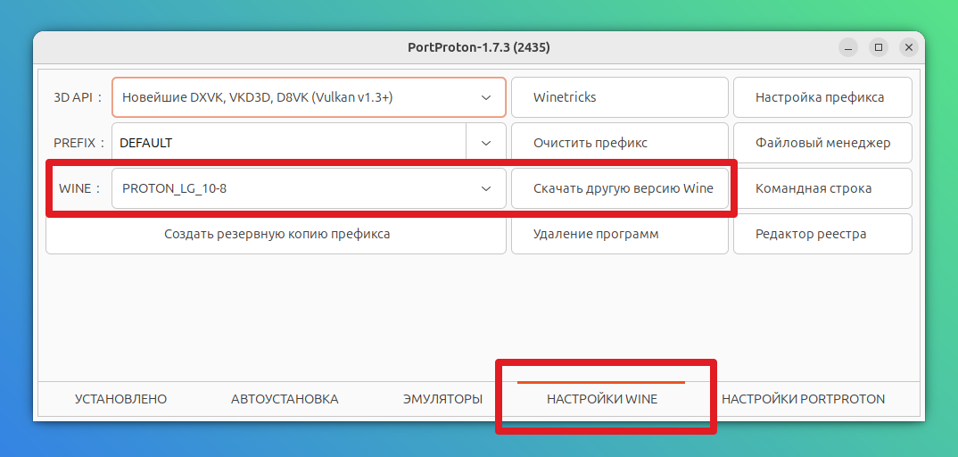Select the НАСТРОЙКИ WINE tab
Image resolution: width=958 pixels, height=457 pixels.
pyautogui.click(x=602, y=399)
